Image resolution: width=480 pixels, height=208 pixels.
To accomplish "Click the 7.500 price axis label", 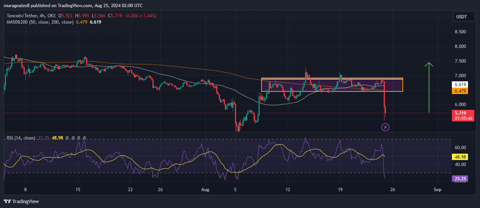I will (x=460, y=61).
